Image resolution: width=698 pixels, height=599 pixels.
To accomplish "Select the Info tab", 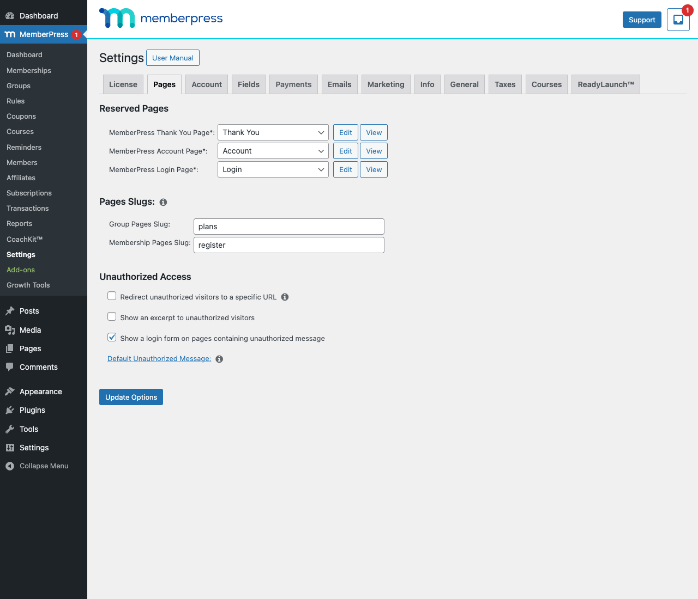I will (428, 84).
